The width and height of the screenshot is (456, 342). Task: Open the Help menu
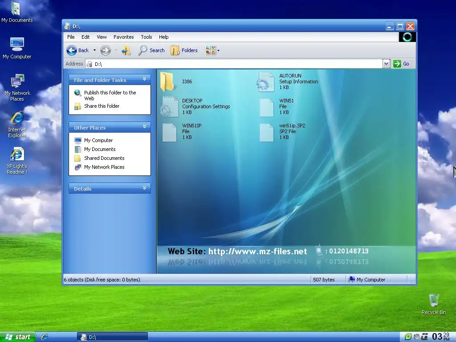pyautogui.click(x=164, y=37)
